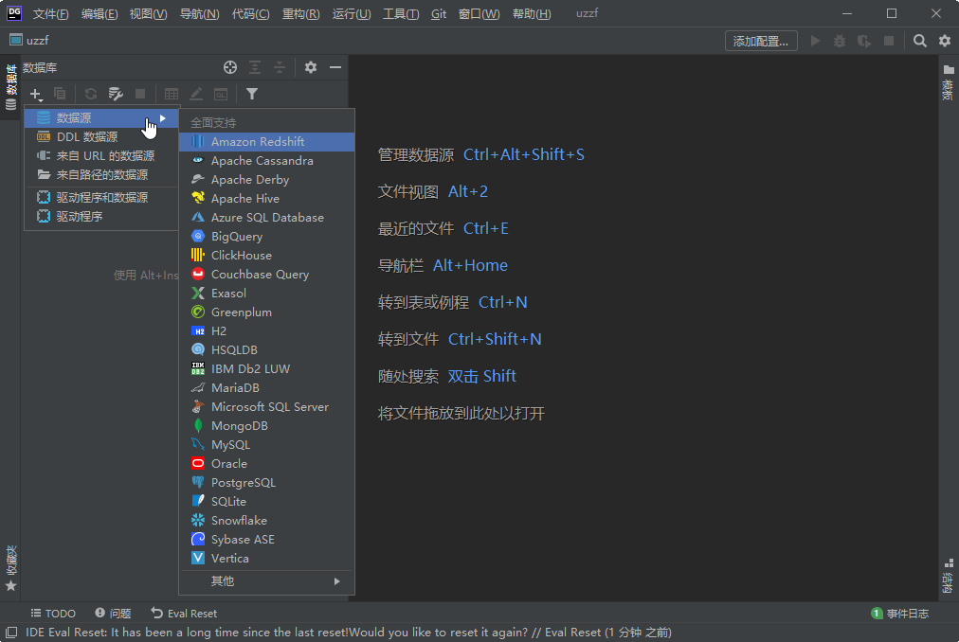959x642 pixels.
Task: Click the 添加配置... button
Action: [761, 41]
